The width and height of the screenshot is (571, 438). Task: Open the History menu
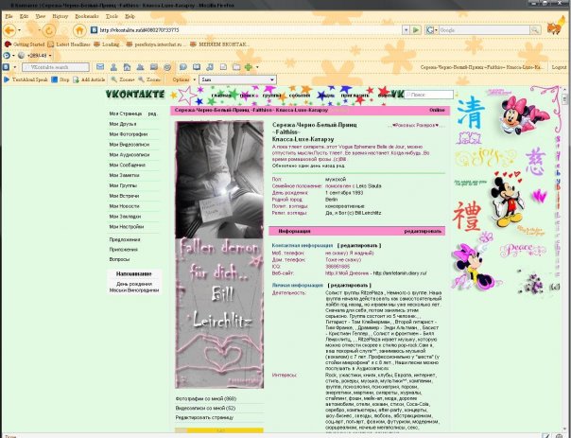[x=61, y=16]
